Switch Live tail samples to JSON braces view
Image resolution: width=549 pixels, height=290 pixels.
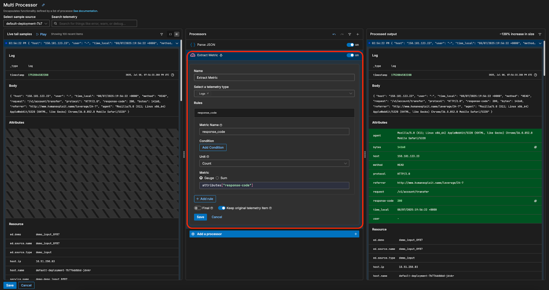(x=170, y=34)
